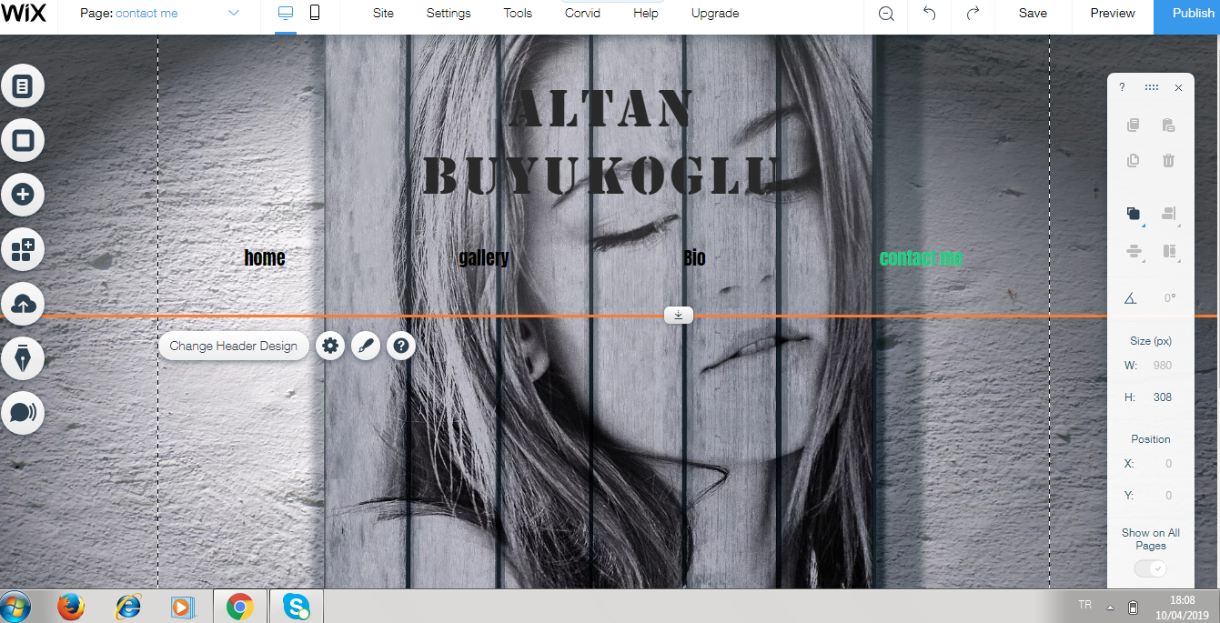Open the Menus & Pages panel icon
Viewport: 1220px width, 623px height.
click(23, 86)
